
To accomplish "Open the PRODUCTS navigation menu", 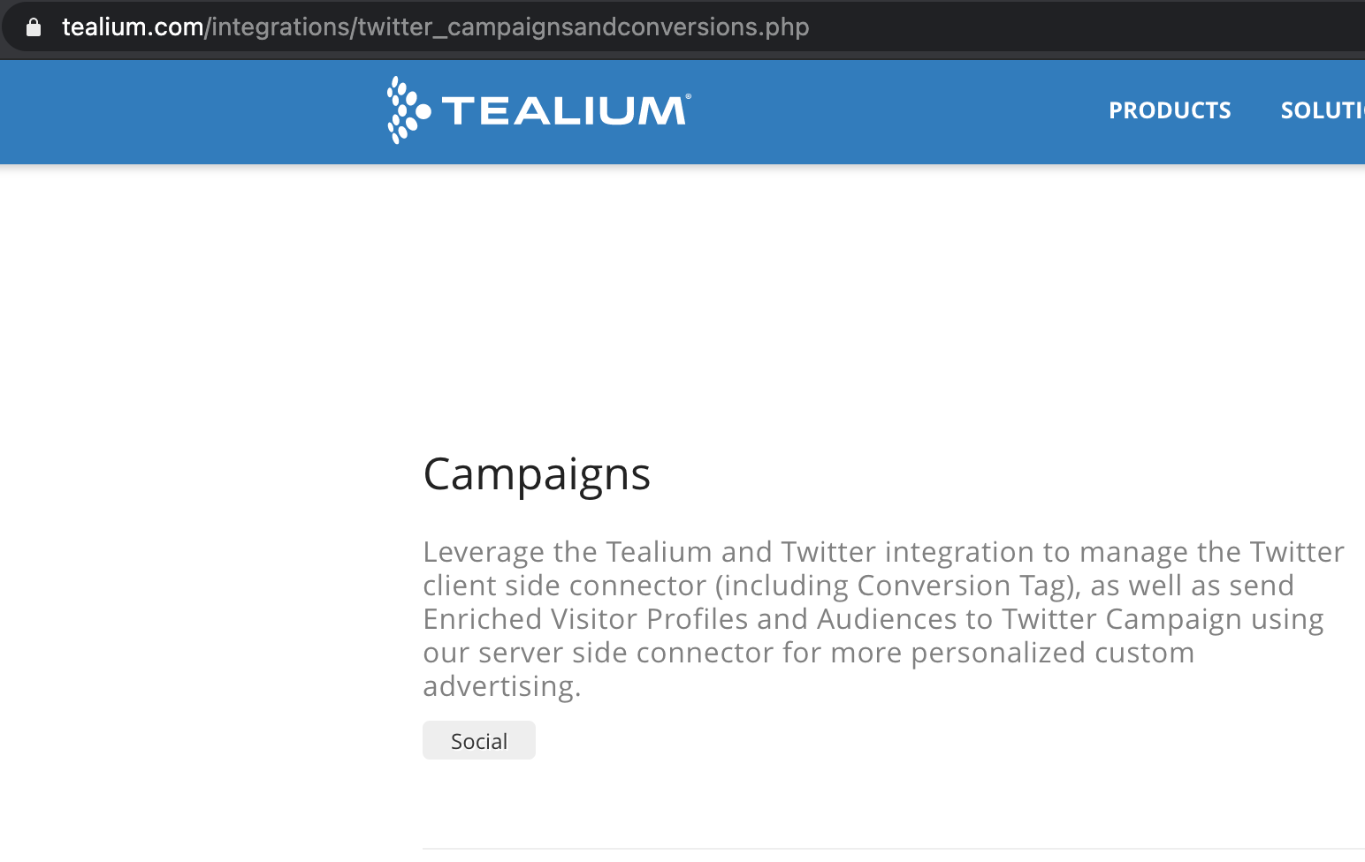I will click(x=1170, y=110).
